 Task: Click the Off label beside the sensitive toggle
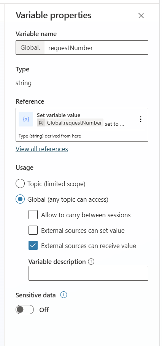tap(44, 310)
